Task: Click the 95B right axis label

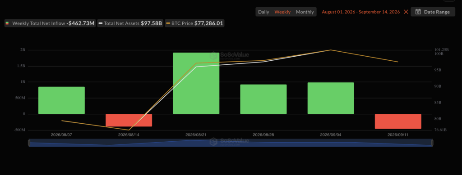Action: tap(438, 70)
